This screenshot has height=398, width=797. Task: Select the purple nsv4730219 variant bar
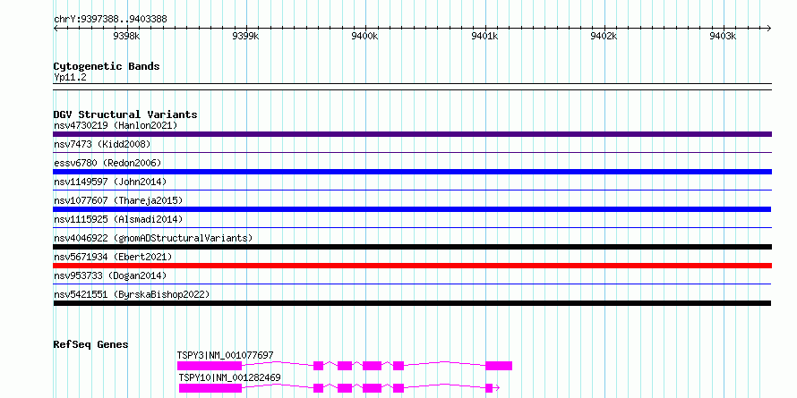pos(412,134)
